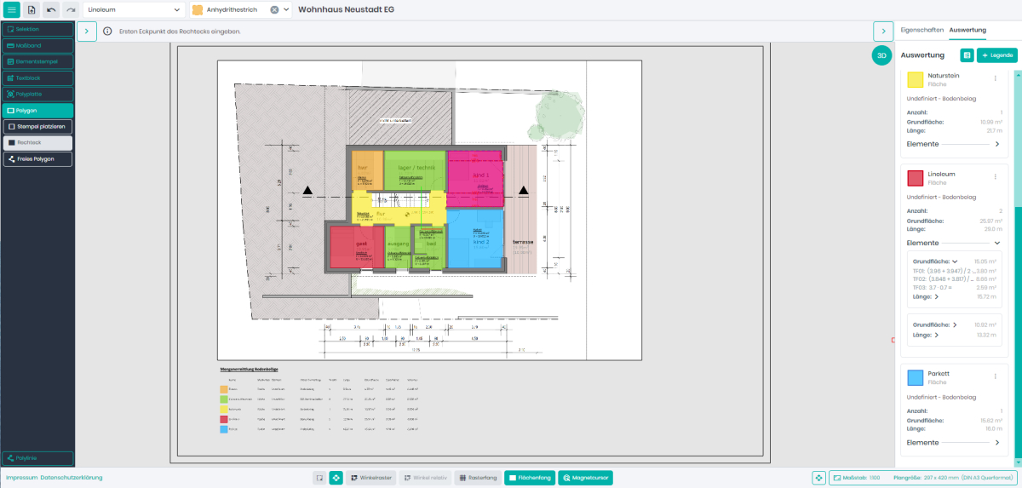Open the Datenschutzerklärung link

coord(71,478)
